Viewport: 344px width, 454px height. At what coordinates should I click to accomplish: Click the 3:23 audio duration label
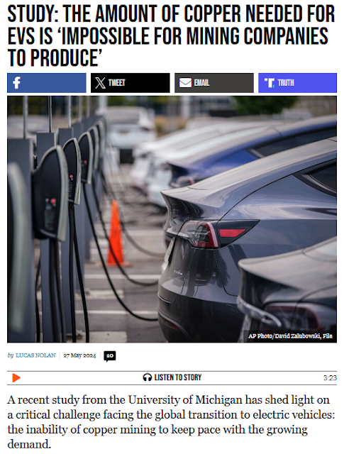click(x=330, y=378)
